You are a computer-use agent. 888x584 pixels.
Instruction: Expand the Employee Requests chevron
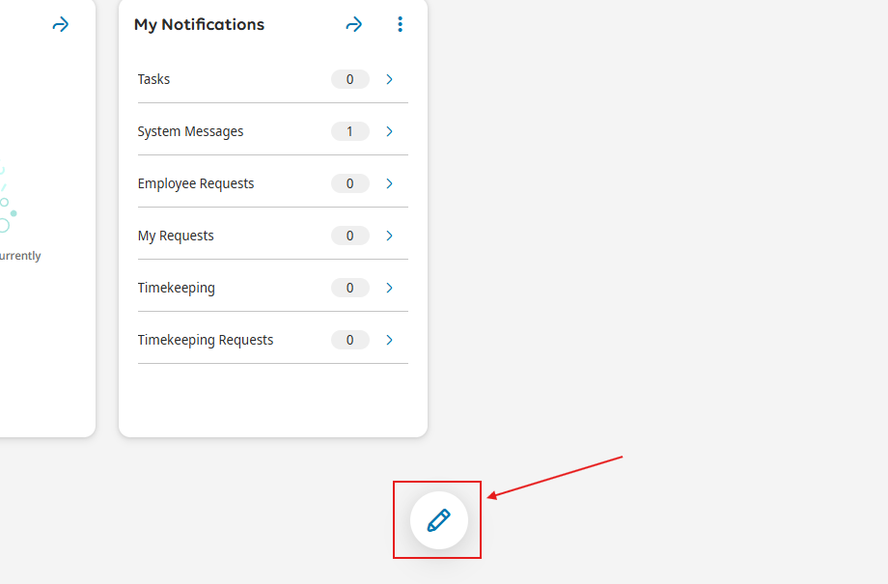[x=390, y=183]
